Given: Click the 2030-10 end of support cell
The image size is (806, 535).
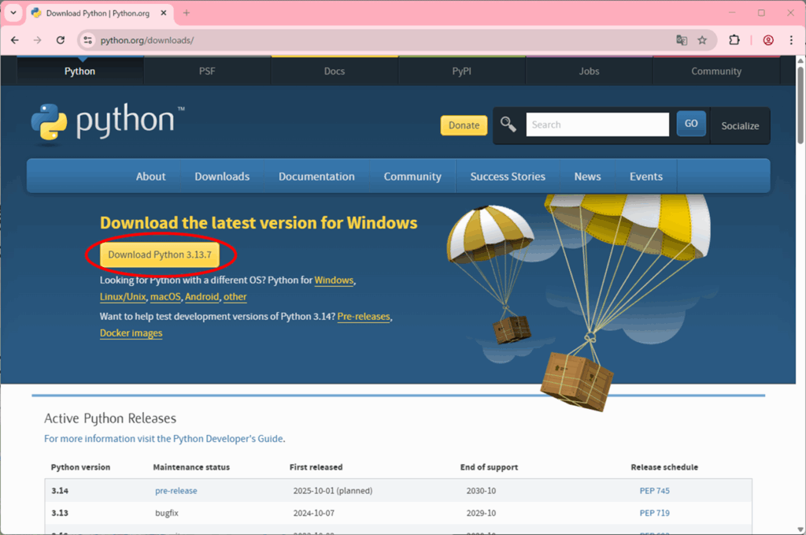Looking at the screenshot, I should 481,491.
